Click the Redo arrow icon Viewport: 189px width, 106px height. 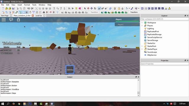click(x=32, y=9)
